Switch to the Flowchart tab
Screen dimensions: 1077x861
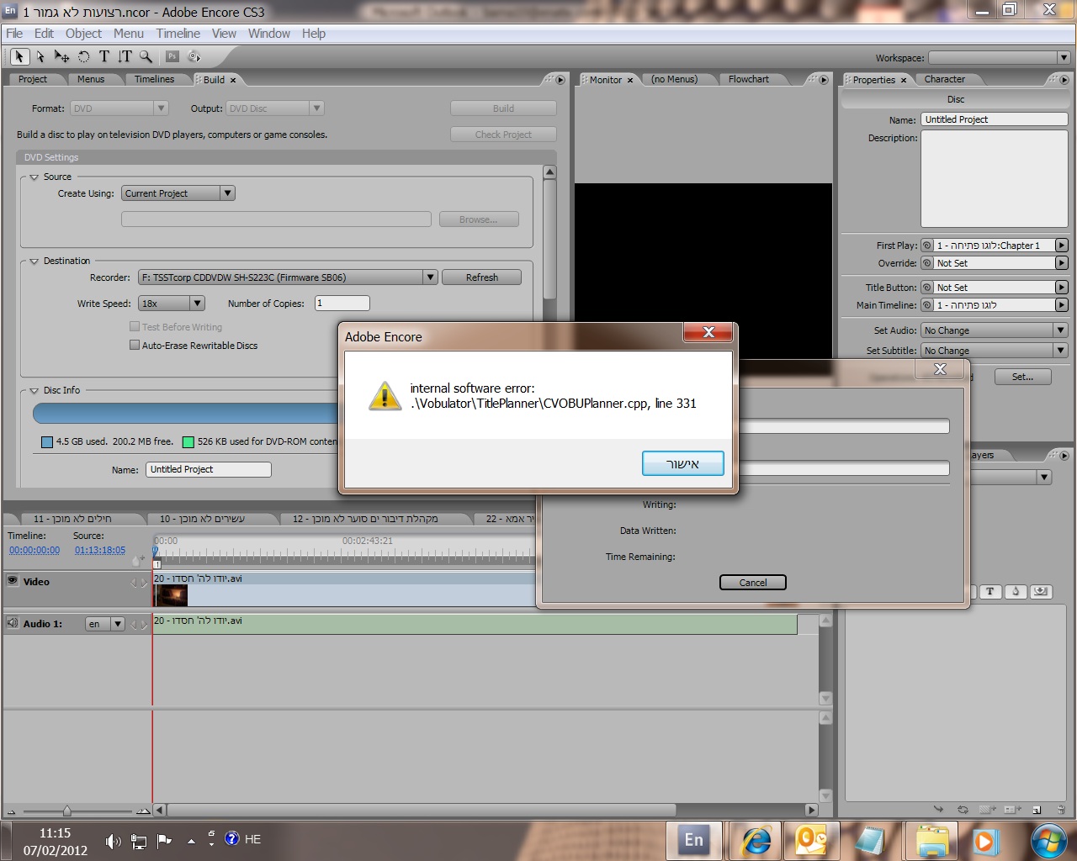[x=749, y=79]
